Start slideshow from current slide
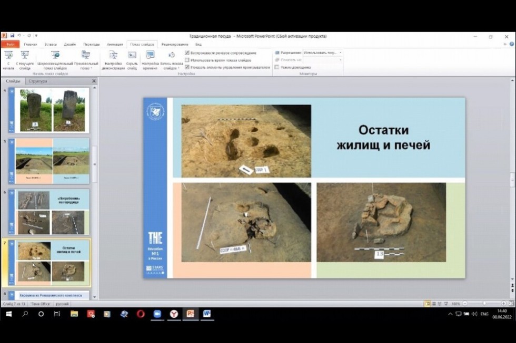516x343 pixels. (25, 55)
